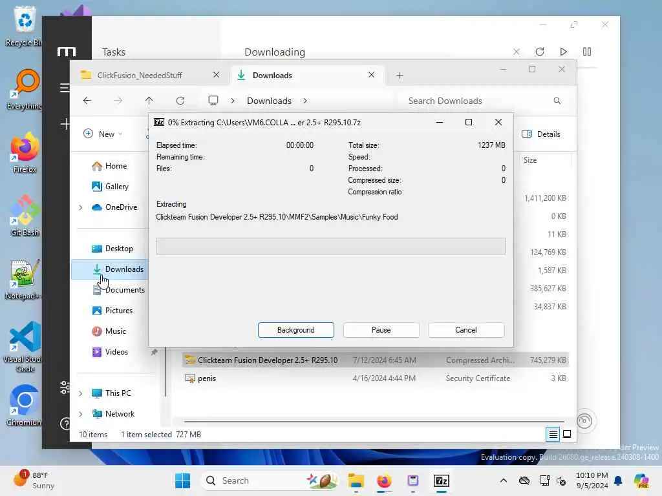The image size is (662, 496).
Task: Open Desktop in the navigation pane
Action: point(112,249)
